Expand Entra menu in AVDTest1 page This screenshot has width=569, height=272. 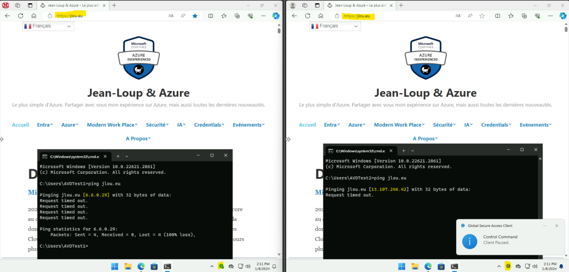pyautogui.click(x=45, y=125)
